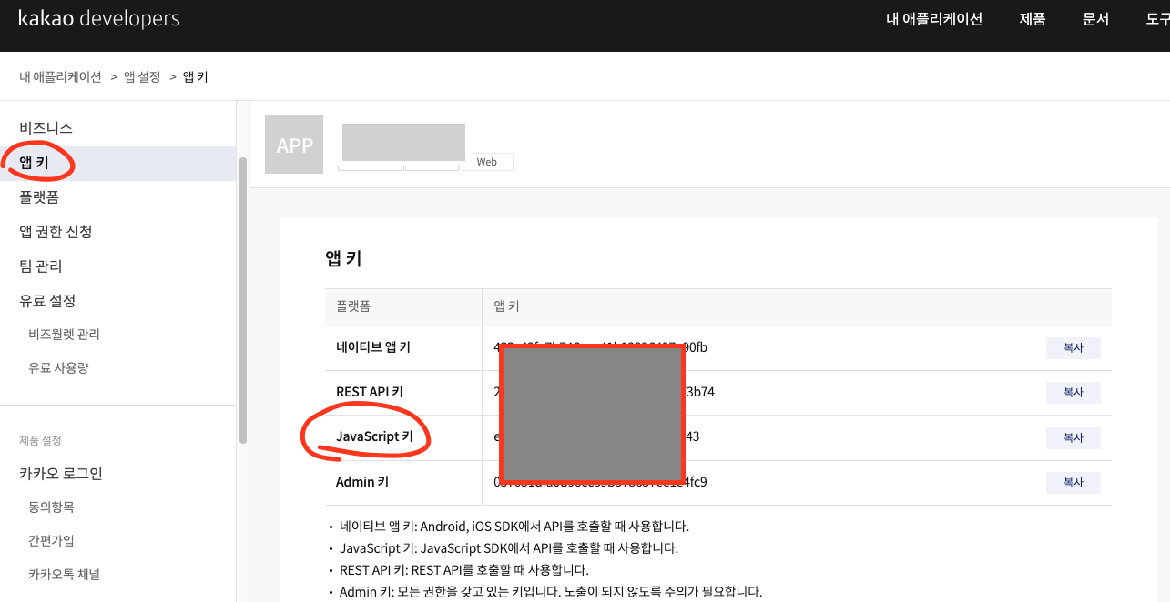The width and height of the screenshot is (1170, 602).
Task: Click the JavaScript 키 row label
Action: (374, 436)
